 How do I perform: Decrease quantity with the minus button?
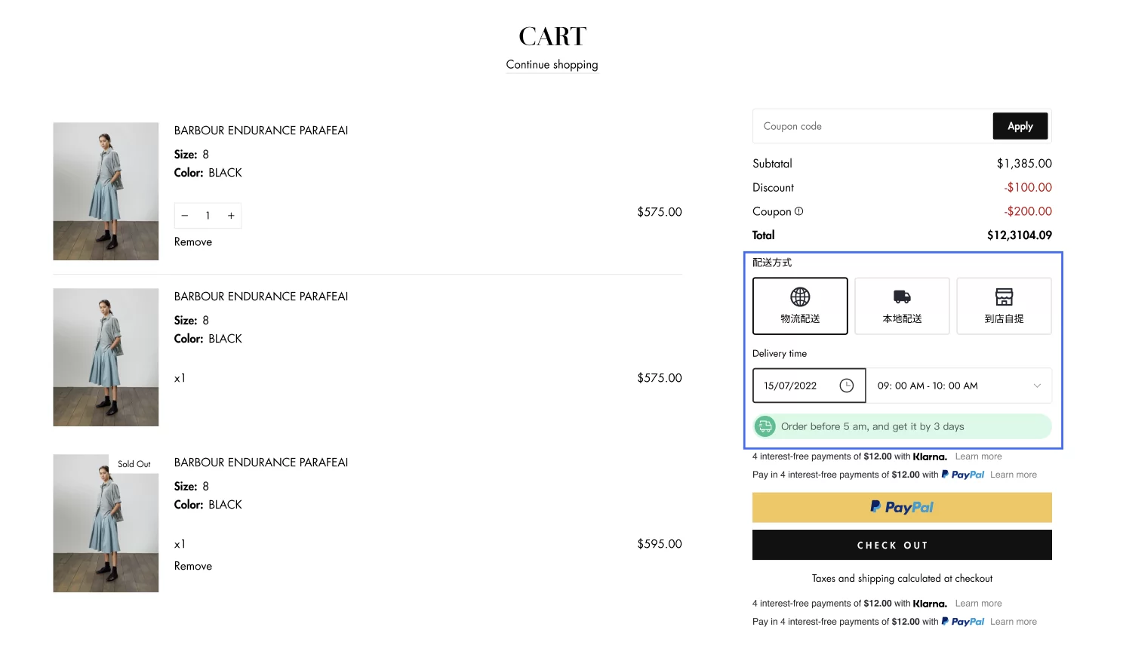(185, 216)
